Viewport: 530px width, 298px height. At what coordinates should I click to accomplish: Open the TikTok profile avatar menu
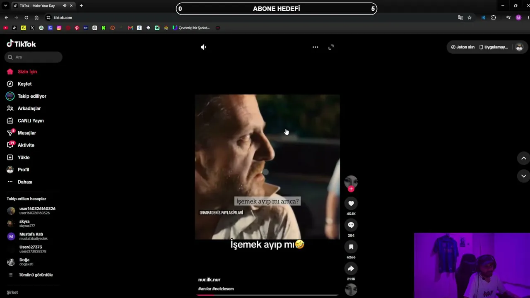(519, 47)
